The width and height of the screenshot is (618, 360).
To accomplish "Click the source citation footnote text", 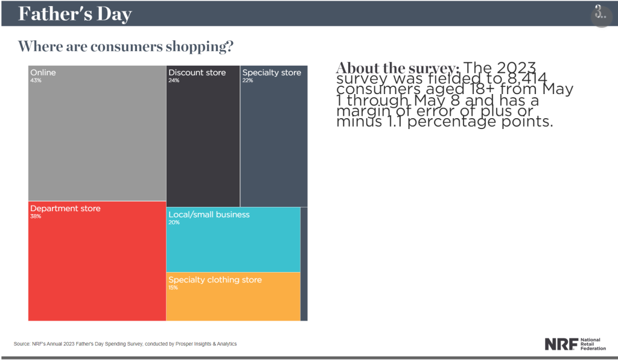I will coord(126,344).
